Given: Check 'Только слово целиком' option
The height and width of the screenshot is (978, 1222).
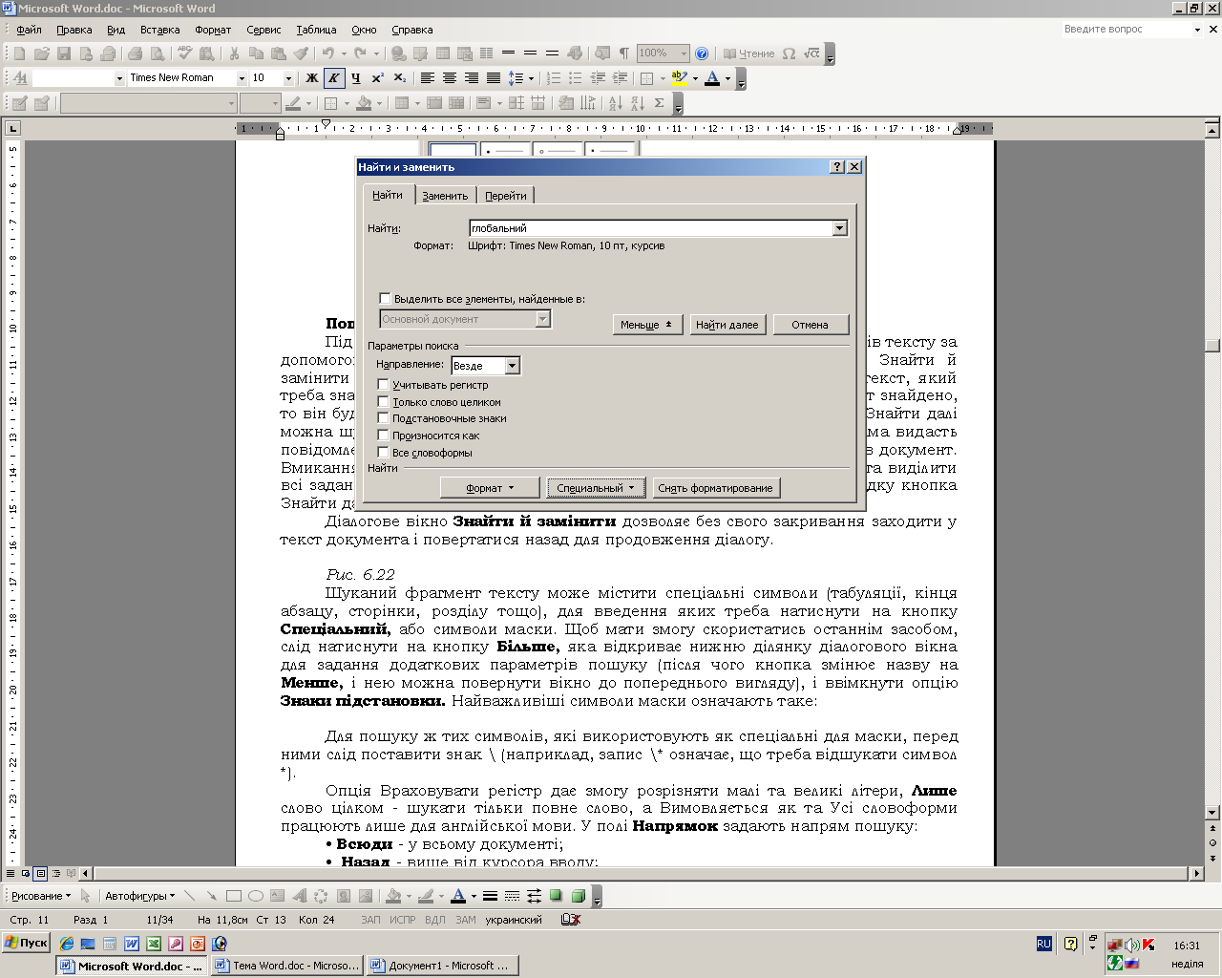Looking at the screenshot, I should tap(383, 402).
